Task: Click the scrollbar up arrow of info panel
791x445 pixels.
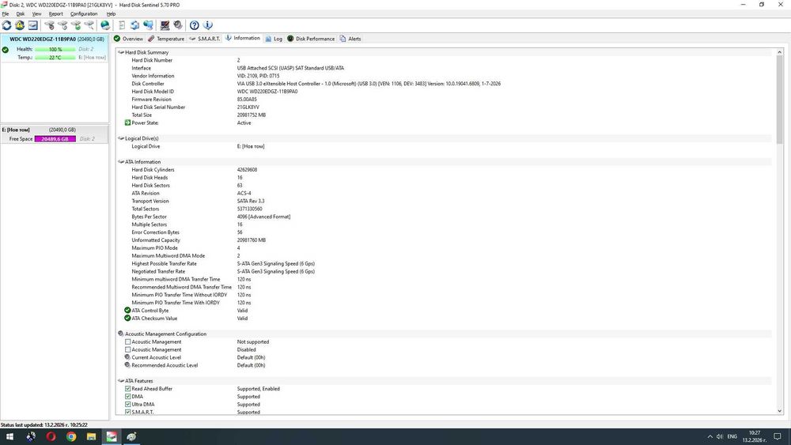Action: [779, 52]
